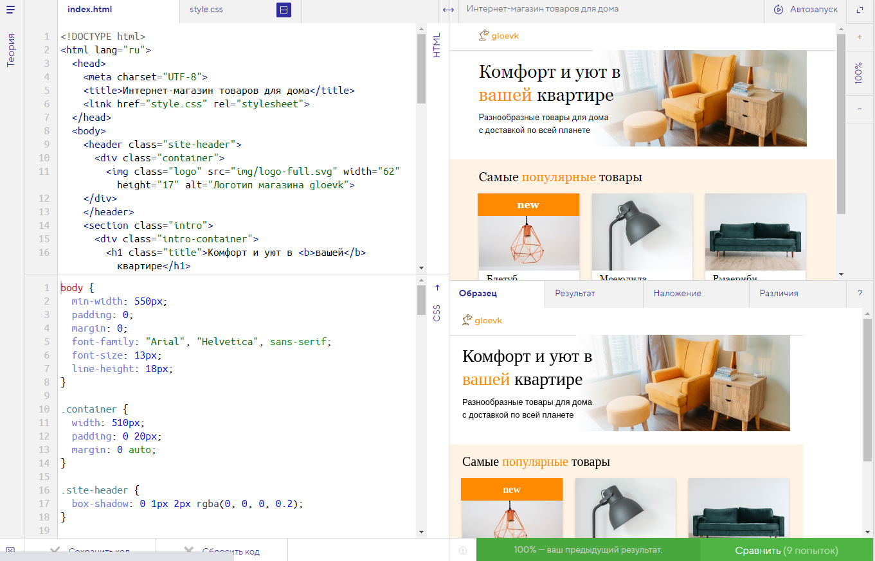875x561 pixels.
Task: Zoom in preview with the plus button
Action: pos(860,37)
